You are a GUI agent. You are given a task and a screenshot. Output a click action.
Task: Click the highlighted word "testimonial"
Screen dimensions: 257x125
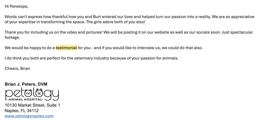pos(66,48)
